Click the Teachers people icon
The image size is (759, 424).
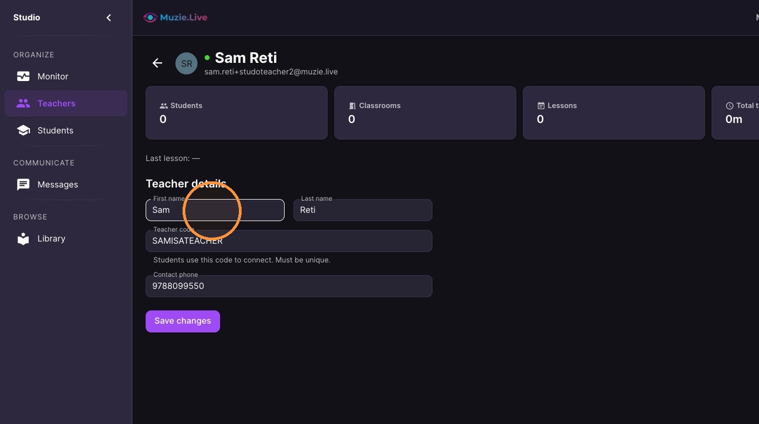pyautogui.click(x=23, y=103)
